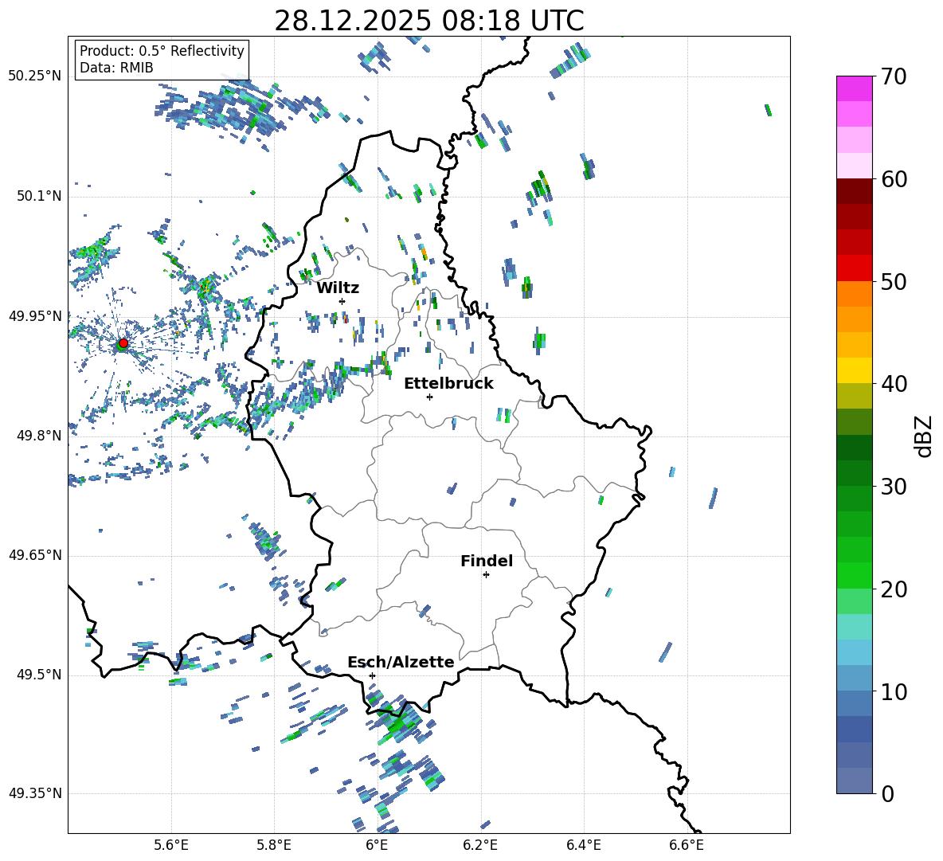Click the colorbar tick label 40
The image size is (943, 861).
[x=894, y=384]
